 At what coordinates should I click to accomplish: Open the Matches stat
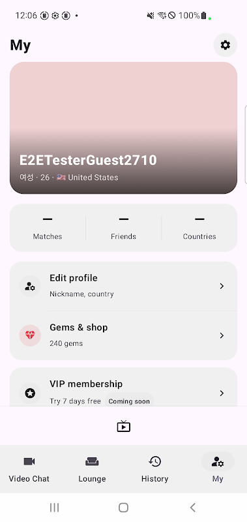[48, 228]
